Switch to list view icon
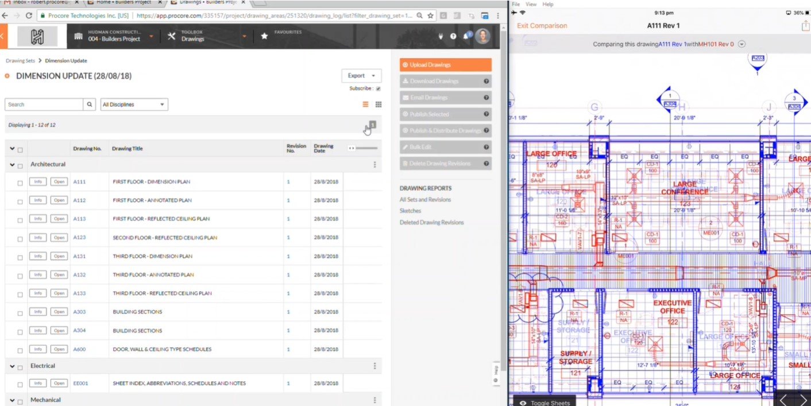The width and height of the screenshot is (811, 406). pos(365,105)
